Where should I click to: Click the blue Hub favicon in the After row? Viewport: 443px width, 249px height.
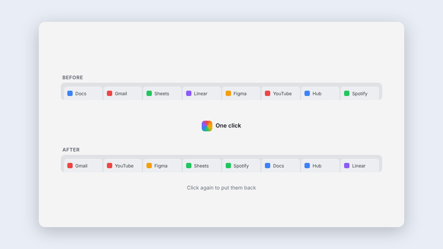[x=307, y=165]
